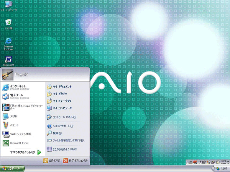Open the Recycle Bin (ごみ箱) desktop icon

[8, 24]
